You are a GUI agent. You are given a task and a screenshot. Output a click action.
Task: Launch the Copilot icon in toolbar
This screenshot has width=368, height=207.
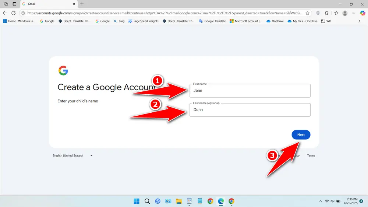point(362,13)
